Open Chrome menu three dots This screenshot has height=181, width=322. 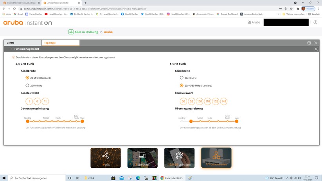(318, 9)
